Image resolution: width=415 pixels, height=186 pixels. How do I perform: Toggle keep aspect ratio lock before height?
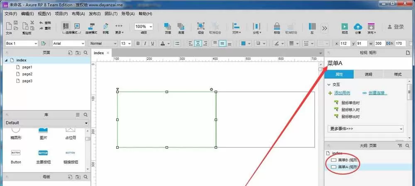point(388,43)
